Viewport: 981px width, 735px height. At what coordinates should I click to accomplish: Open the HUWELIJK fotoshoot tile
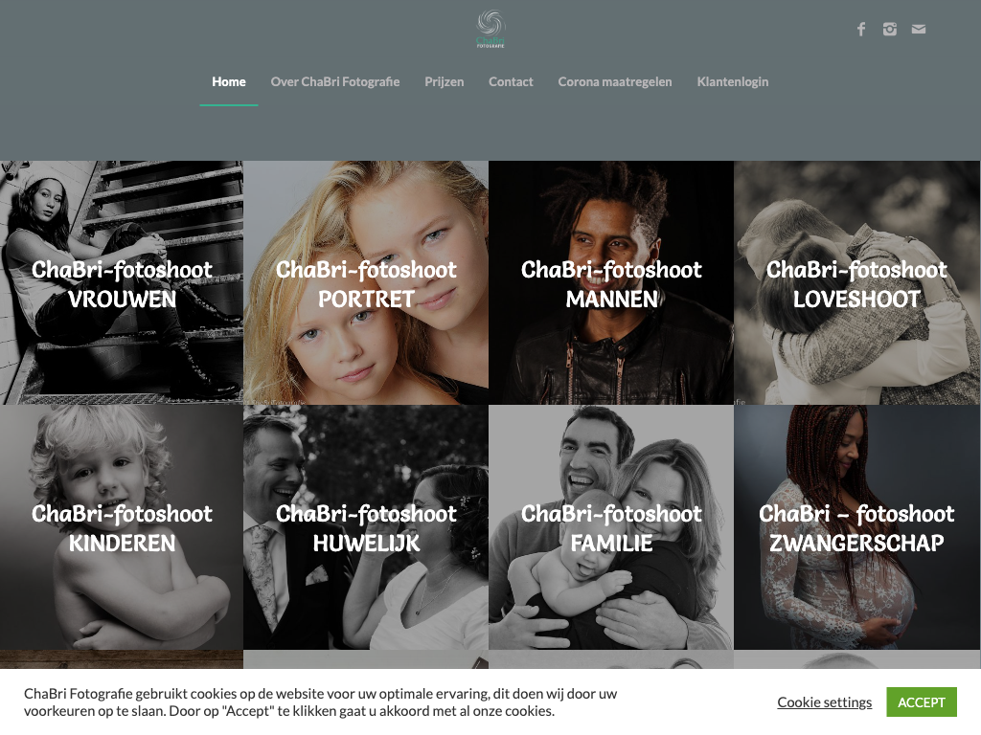(366, 527)
